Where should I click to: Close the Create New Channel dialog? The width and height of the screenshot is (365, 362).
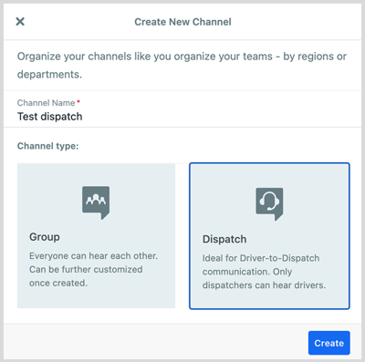tap(20, 22)
